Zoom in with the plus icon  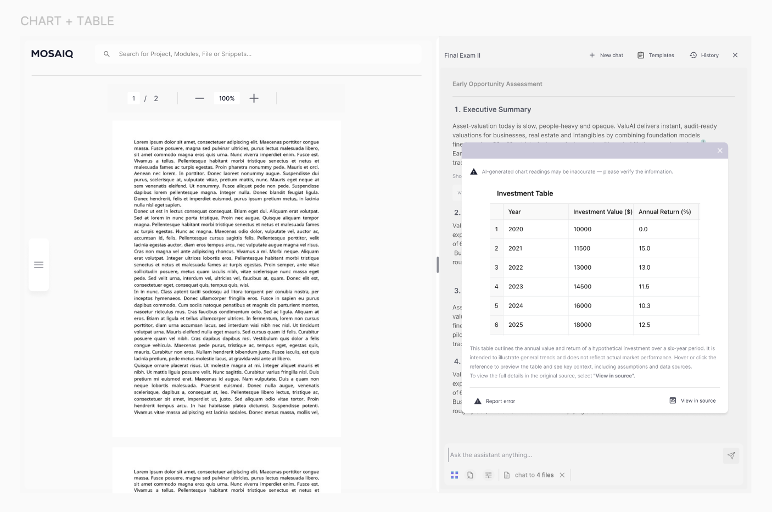pyautogui.click(x=254, y=98)
